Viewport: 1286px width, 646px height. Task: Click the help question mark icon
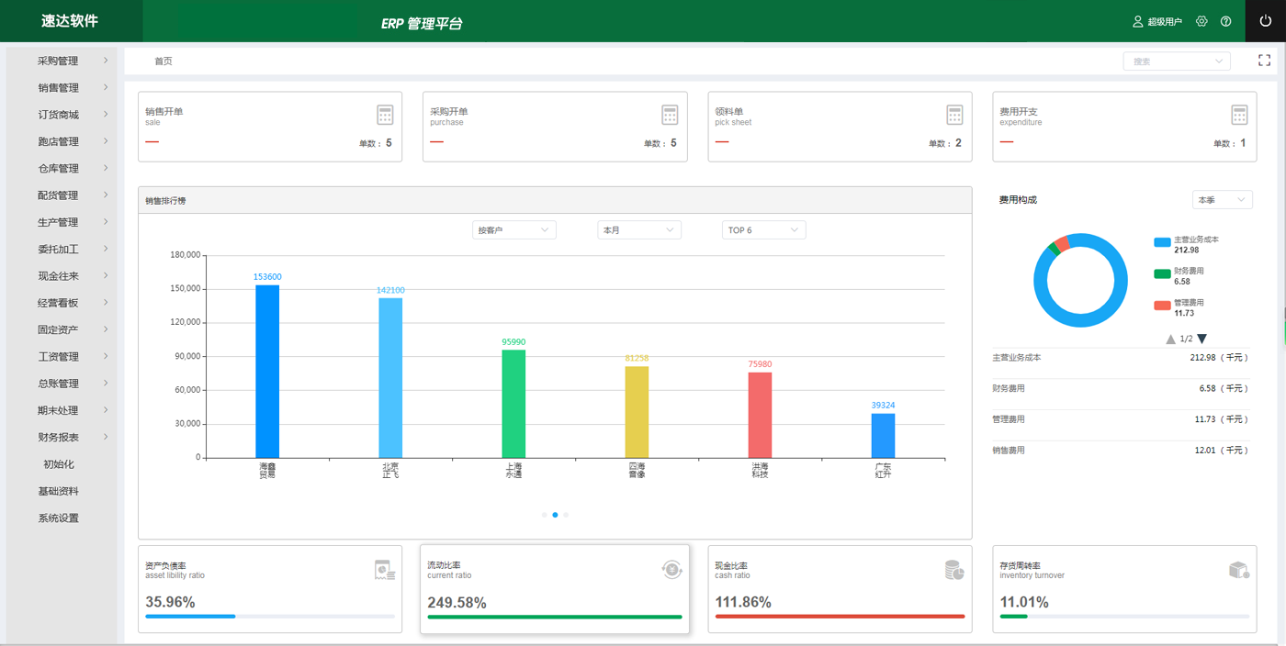(x=1225, y=21)
